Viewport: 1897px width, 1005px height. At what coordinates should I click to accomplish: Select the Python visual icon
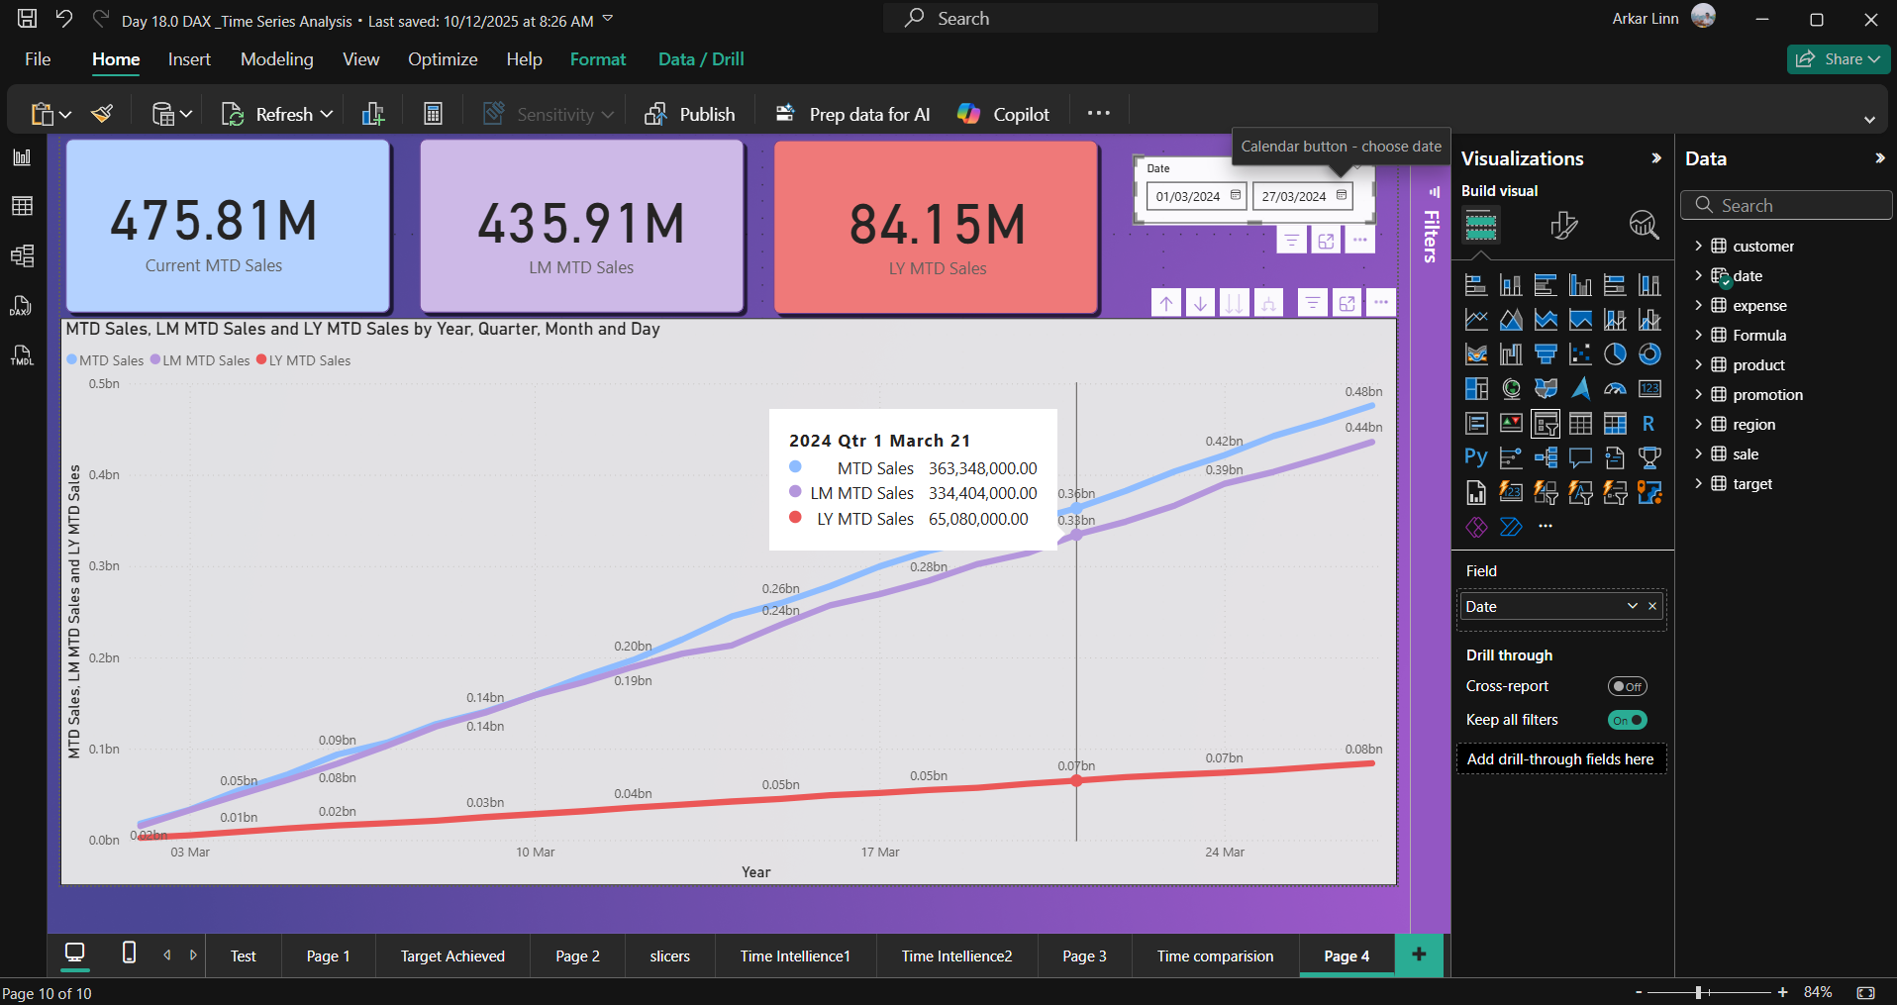(x=1475, y=457)
